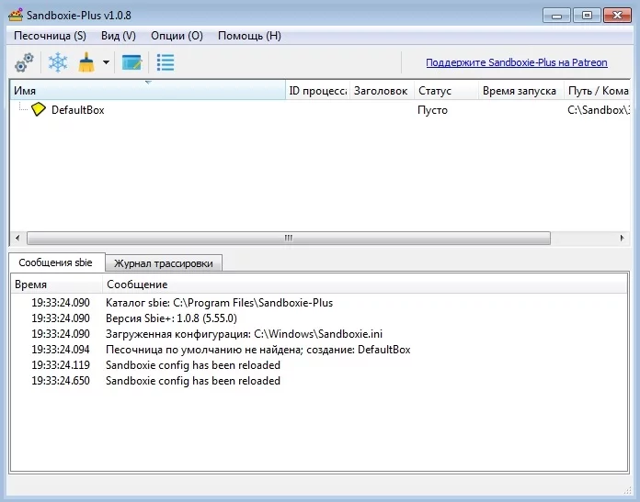Image resolution: width=640 pixels, height=502 pixels.
Task: Click the horizontal scrollbar left arrow
Action: 17,238
